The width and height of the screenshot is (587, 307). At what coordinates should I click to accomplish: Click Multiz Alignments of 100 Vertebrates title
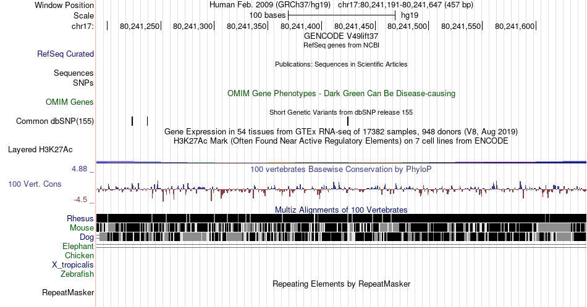click(341, 210)
